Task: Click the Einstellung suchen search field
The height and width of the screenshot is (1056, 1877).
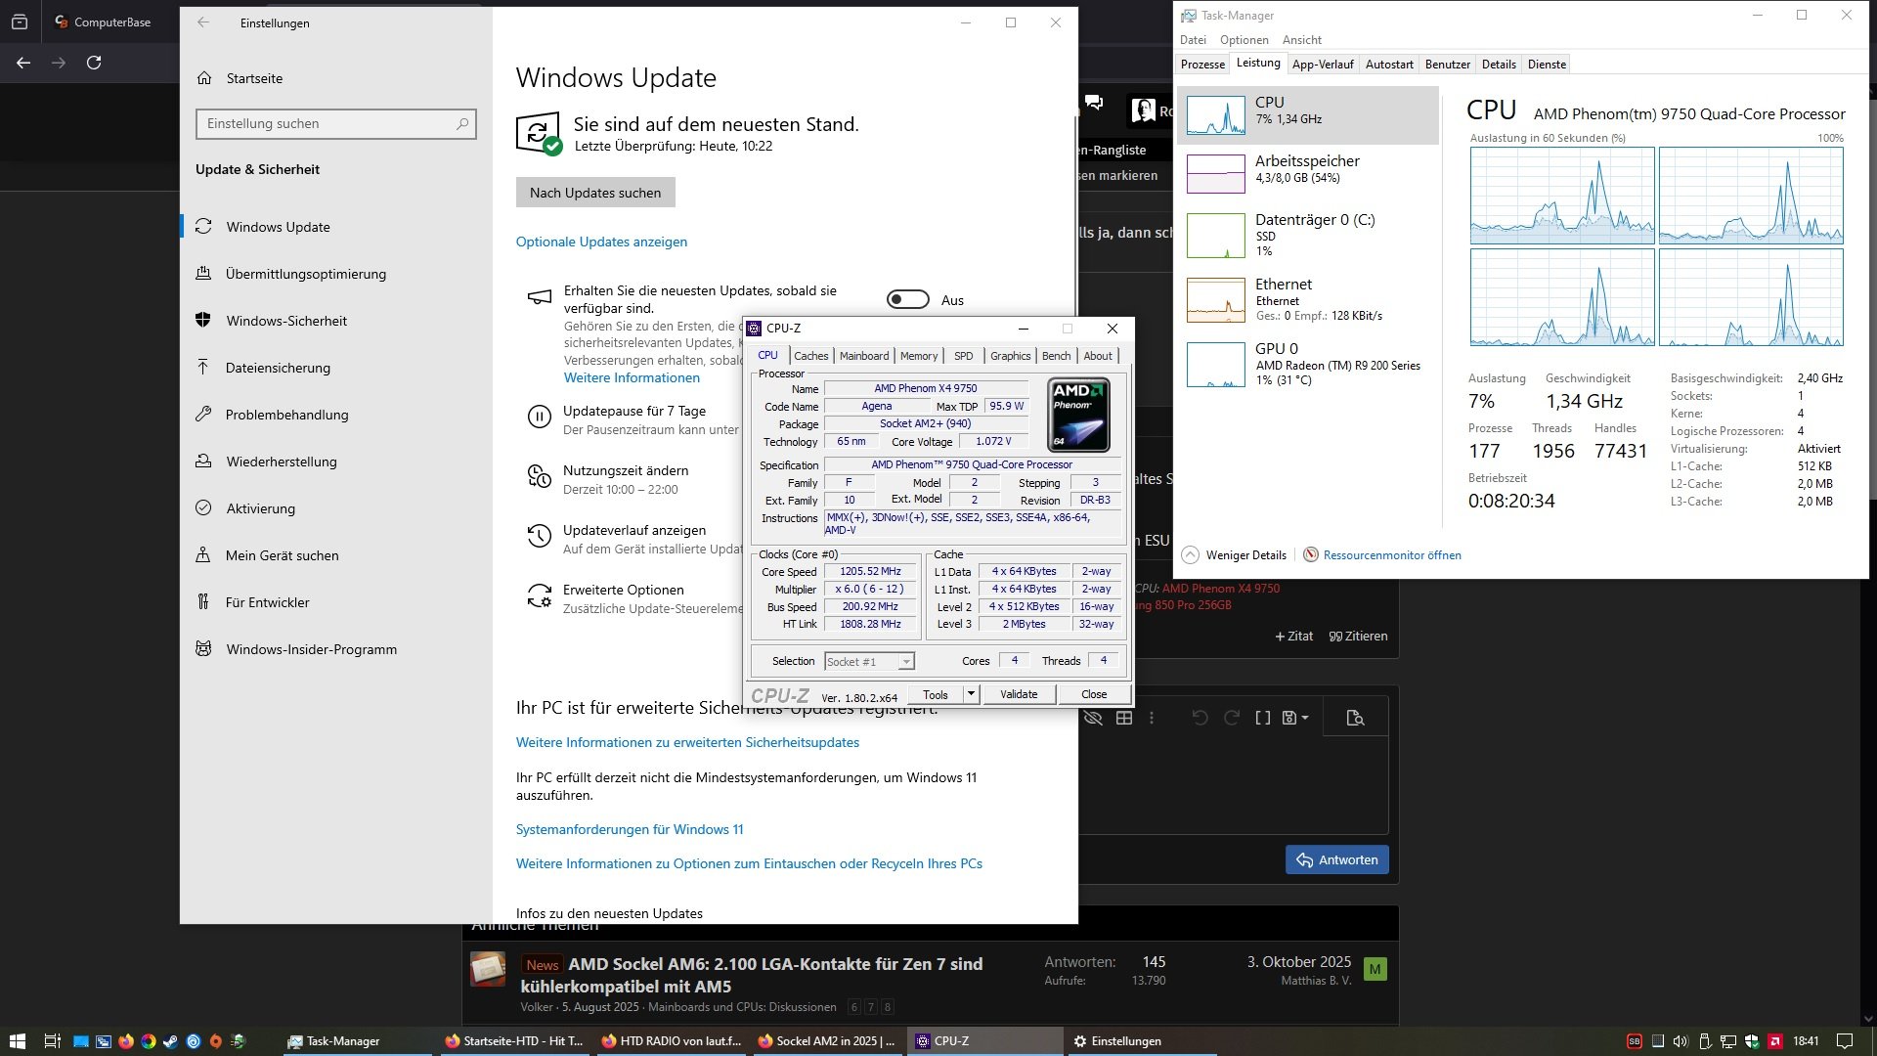Action: click(327, 124)
